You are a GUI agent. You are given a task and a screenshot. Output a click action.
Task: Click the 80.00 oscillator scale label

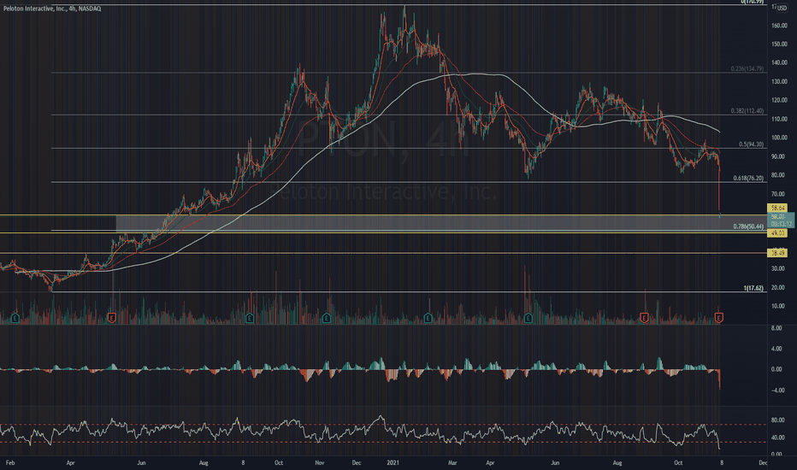tap(777, 420)
